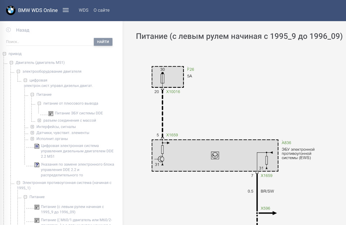The image size is (346, 225).
Task: Click X1659 label at pin 5
Action: point(172,135)
